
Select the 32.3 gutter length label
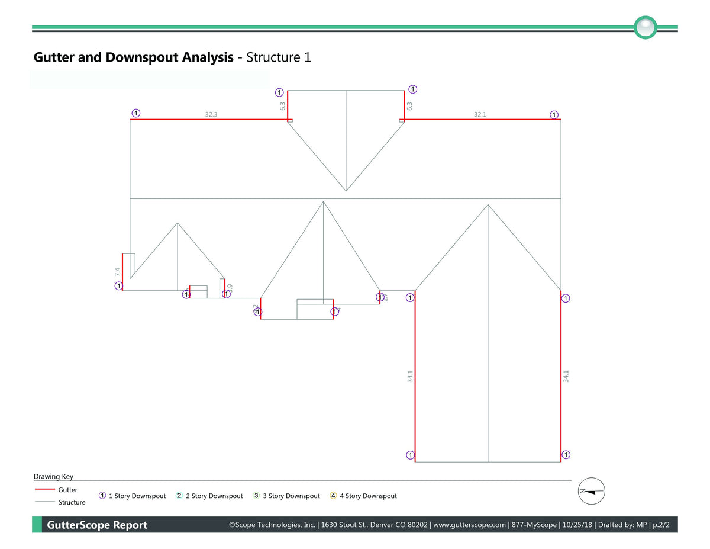pos(211,114)
